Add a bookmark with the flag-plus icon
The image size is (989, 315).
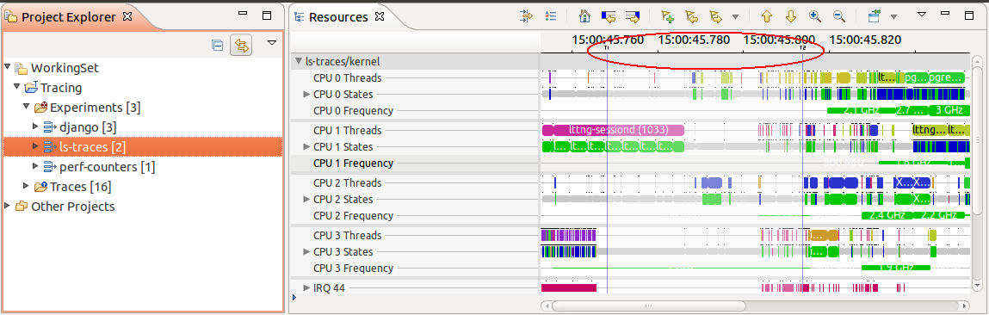(x=667, y=16)
